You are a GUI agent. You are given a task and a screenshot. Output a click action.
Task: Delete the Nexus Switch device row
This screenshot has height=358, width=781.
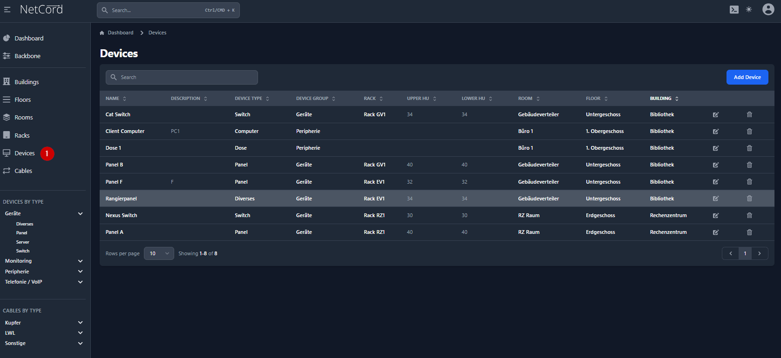(749, 215)
